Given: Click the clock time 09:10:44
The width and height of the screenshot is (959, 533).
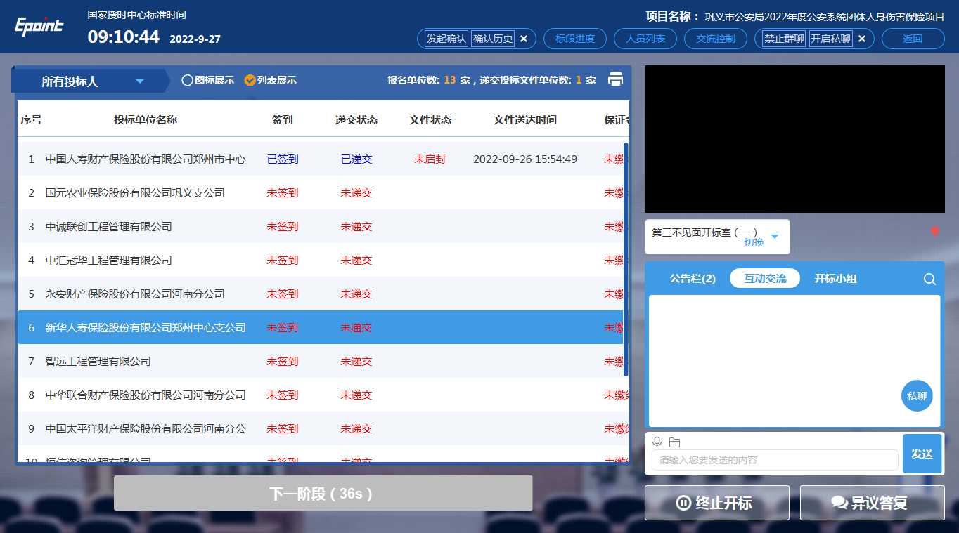Looking at the screenshot, I should [124, 37].
